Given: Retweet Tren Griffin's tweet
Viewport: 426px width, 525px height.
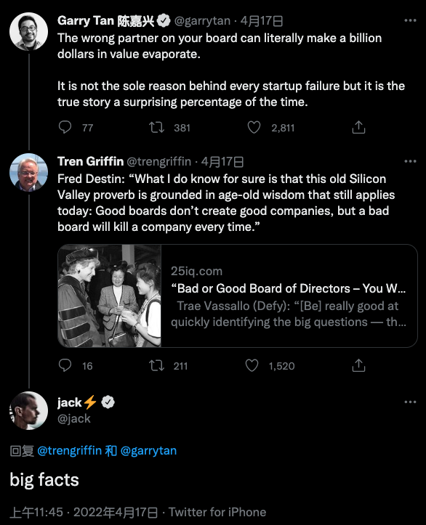Looking at the screenshot, I should pos(156,365).
